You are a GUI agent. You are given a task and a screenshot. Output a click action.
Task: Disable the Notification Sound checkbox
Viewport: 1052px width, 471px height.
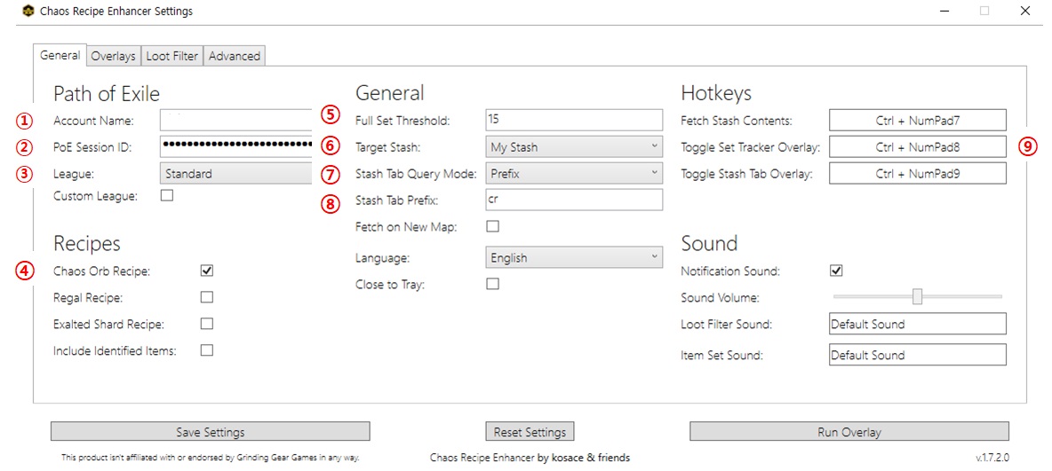836,271
